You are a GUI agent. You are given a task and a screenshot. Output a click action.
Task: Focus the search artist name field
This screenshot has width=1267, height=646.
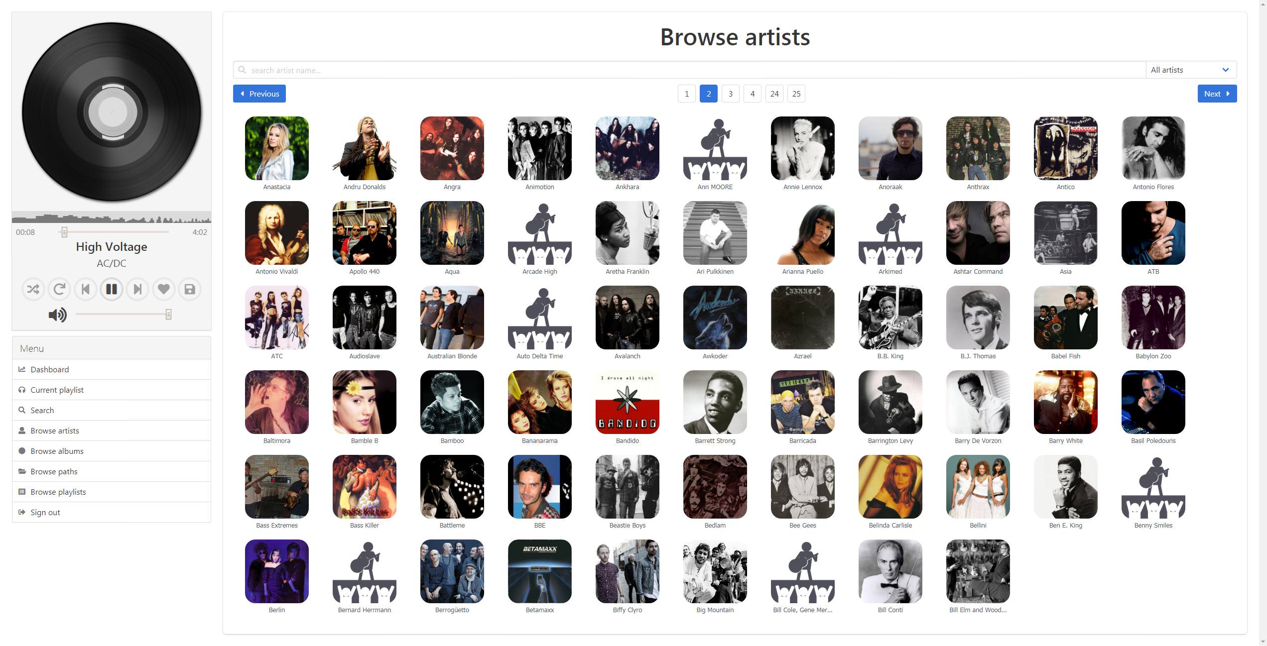pos(689,70)
